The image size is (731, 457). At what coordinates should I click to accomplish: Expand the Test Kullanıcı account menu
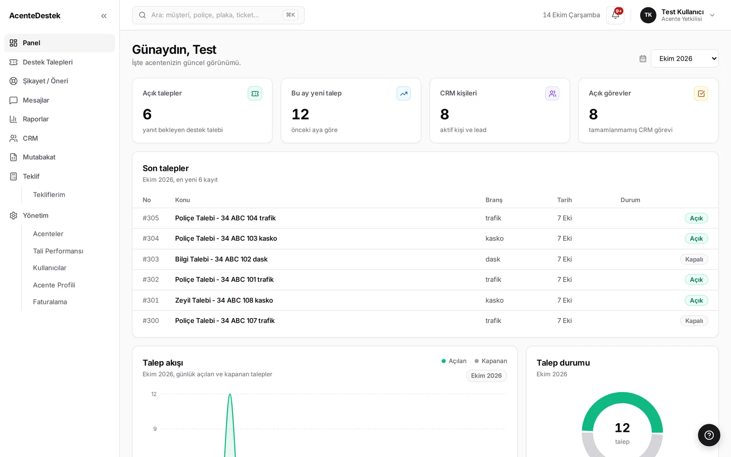(x=678, y=15)
